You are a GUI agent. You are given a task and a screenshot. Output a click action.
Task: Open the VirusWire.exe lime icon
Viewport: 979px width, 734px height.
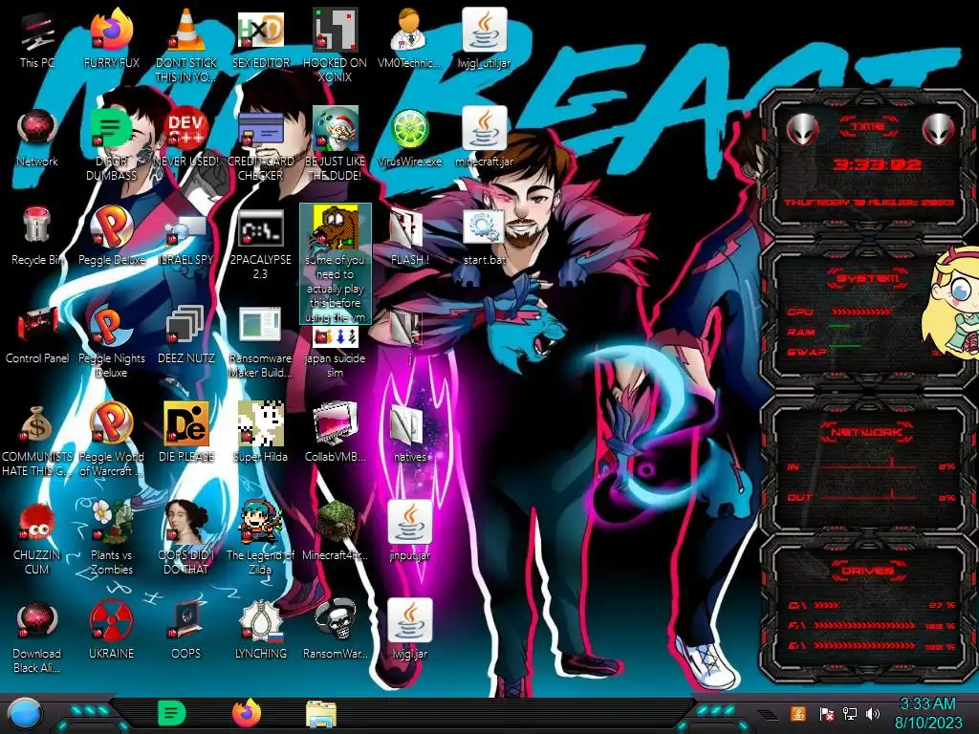pyautogui.click(x=409, y=129)
